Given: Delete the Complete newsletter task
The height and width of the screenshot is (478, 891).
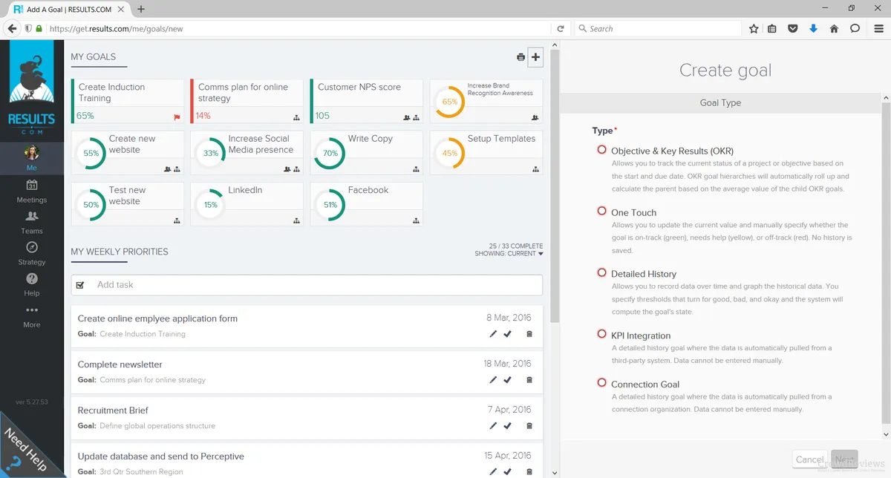Looking at the screenshot, I should 529,380.
